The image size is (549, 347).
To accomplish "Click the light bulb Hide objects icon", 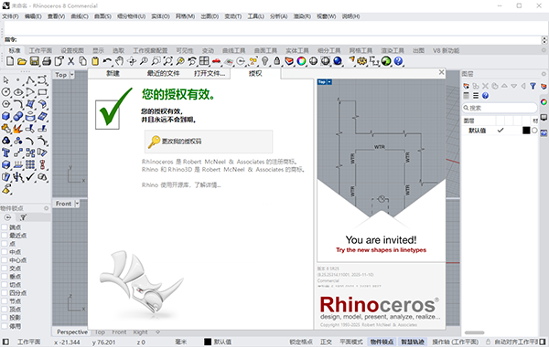I will [x=265, y=61].
